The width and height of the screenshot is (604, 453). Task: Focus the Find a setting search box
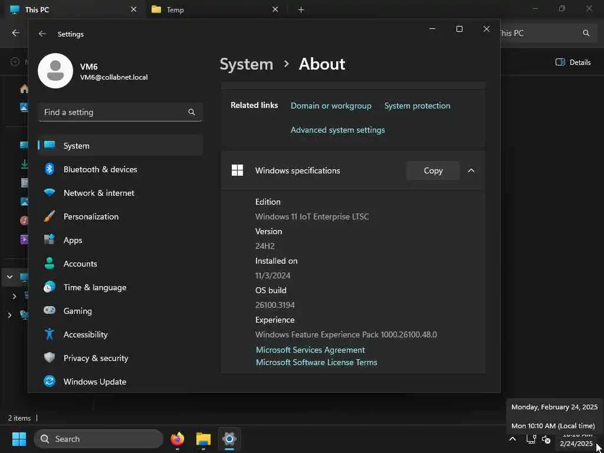[x=120, y=112]
